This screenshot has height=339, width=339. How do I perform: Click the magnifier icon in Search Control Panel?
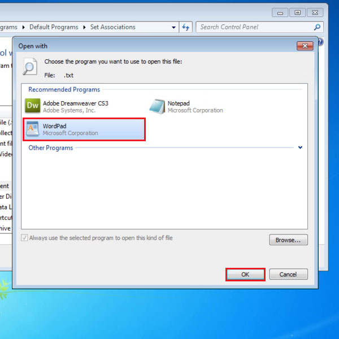pyautogui.click(x=317, y=27)
